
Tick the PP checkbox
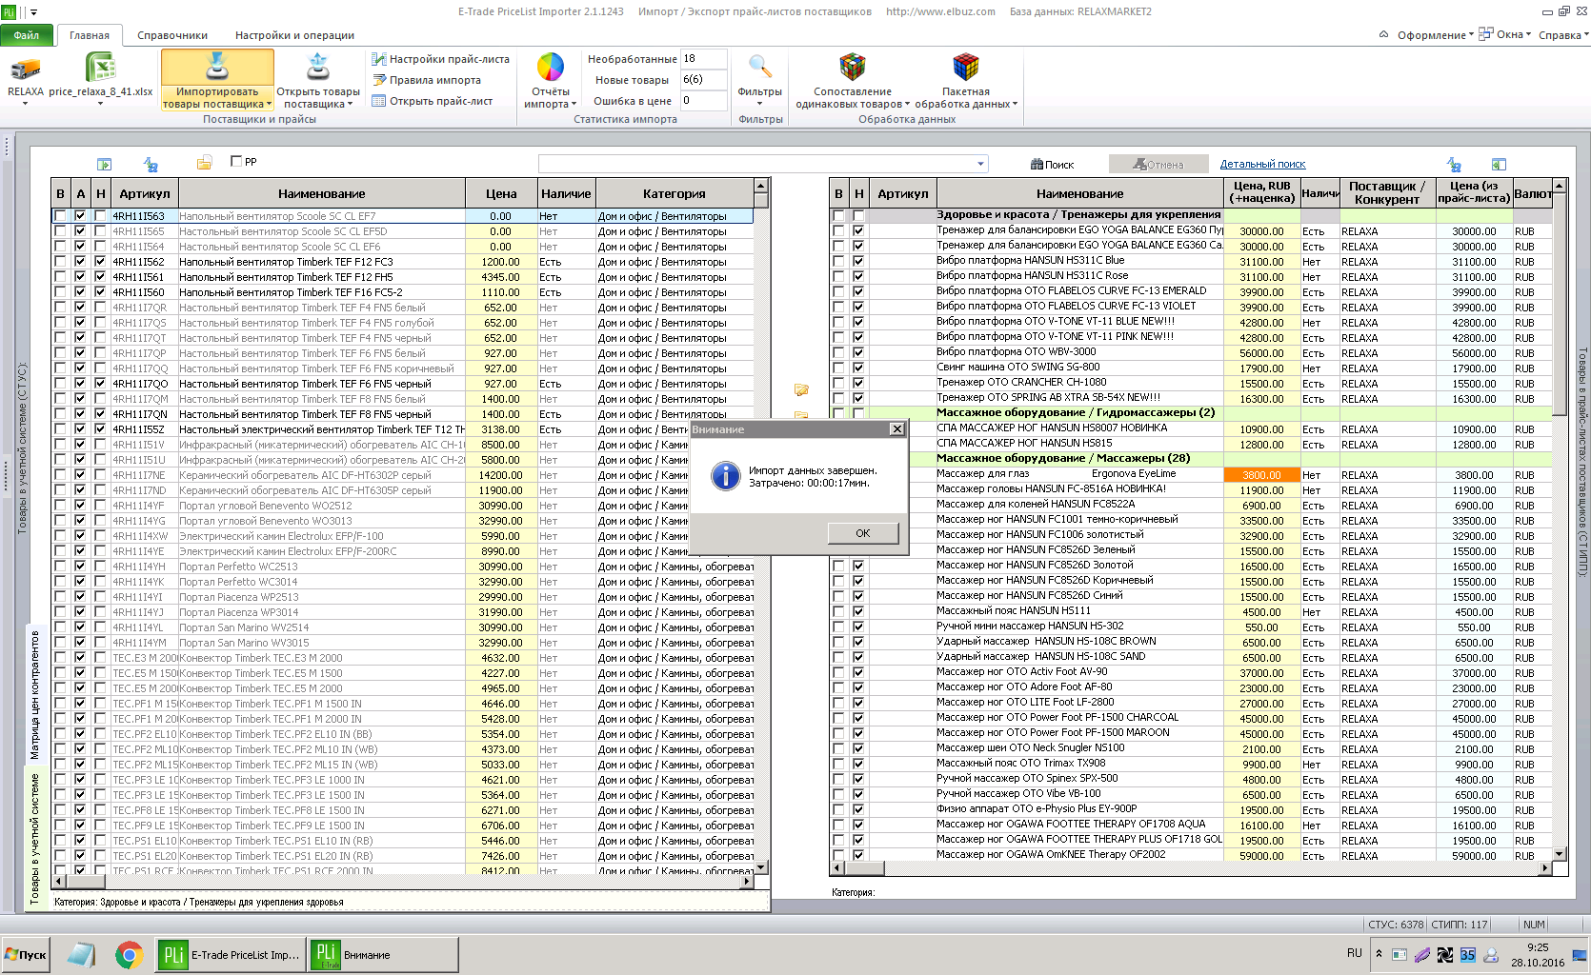[236, 161]
